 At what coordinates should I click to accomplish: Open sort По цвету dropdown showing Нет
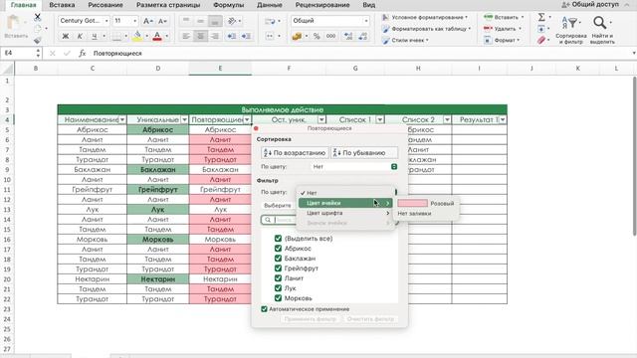tap(354, 167)
